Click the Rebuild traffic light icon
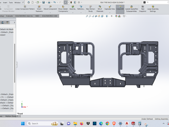 (71, 2)
